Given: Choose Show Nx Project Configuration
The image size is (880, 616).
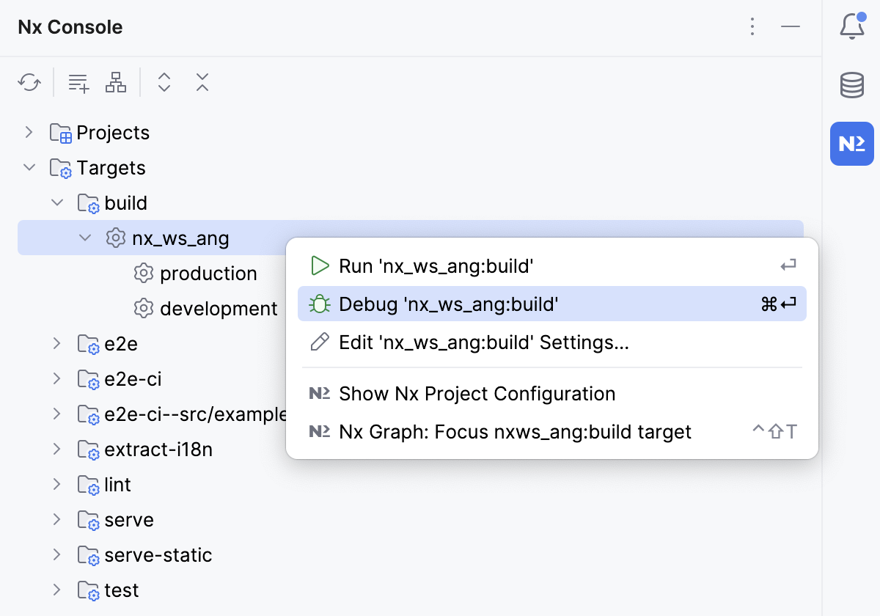Looking at the screenshot, I should tap(477, 394).
